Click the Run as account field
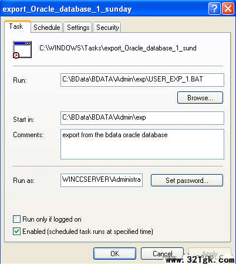 click(x=102, y=180)
